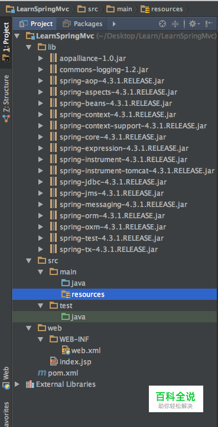This screenshot has width=218, height=427.
Task: Click the External Libraries label
Action: point(66,384)
